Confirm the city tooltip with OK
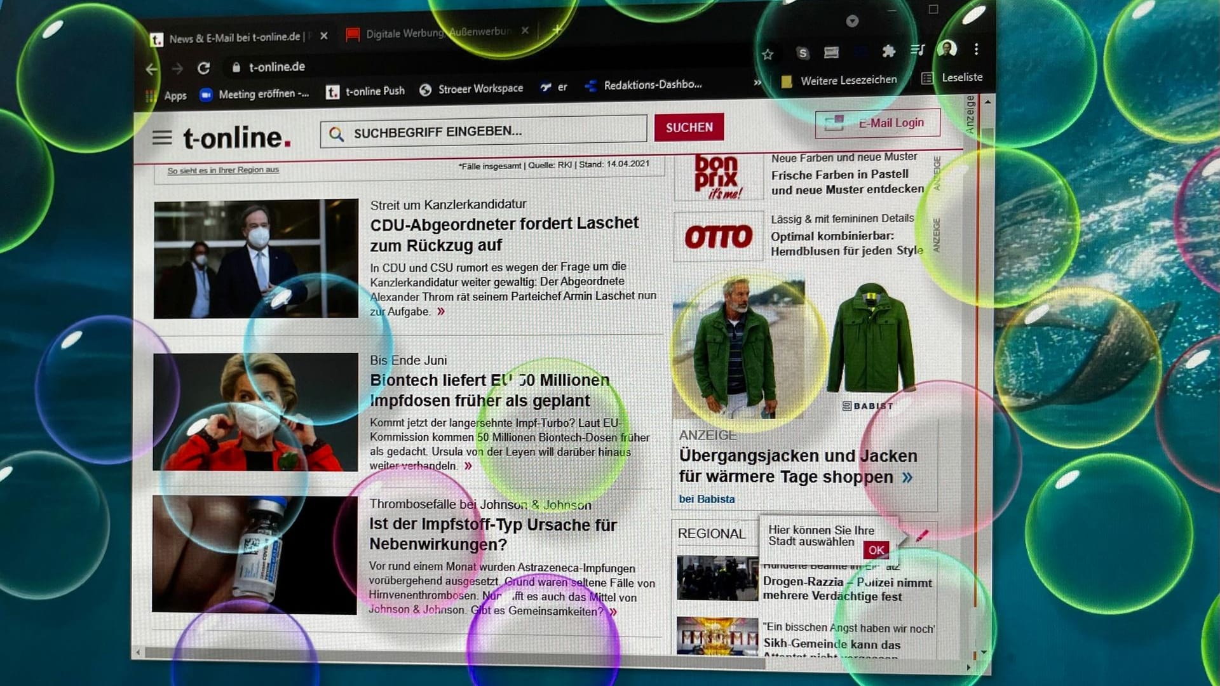 [876, 550]
